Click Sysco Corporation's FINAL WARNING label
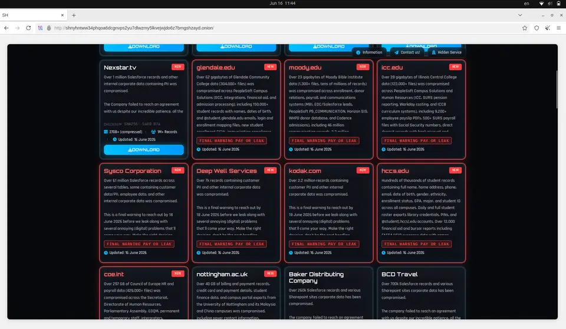 click(x=139, y=244)
